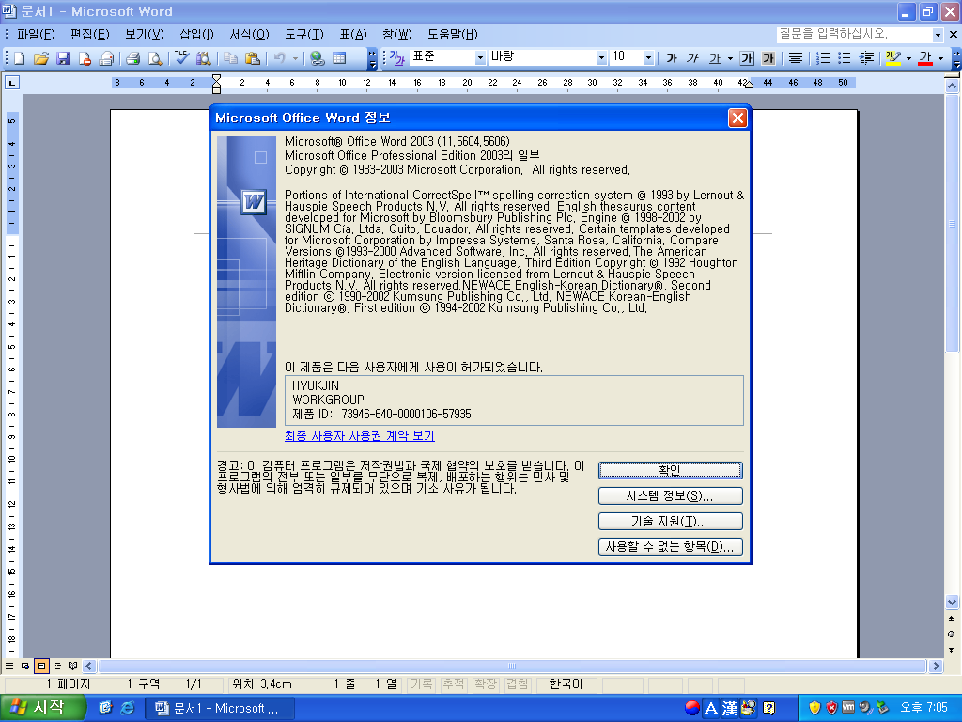962x722 pixels.
Task: Click the horizontal scrollbar right arrow
Action: 936,667
